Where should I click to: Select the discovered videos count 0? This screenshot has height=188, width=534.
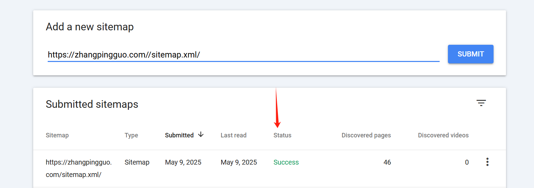467,162
